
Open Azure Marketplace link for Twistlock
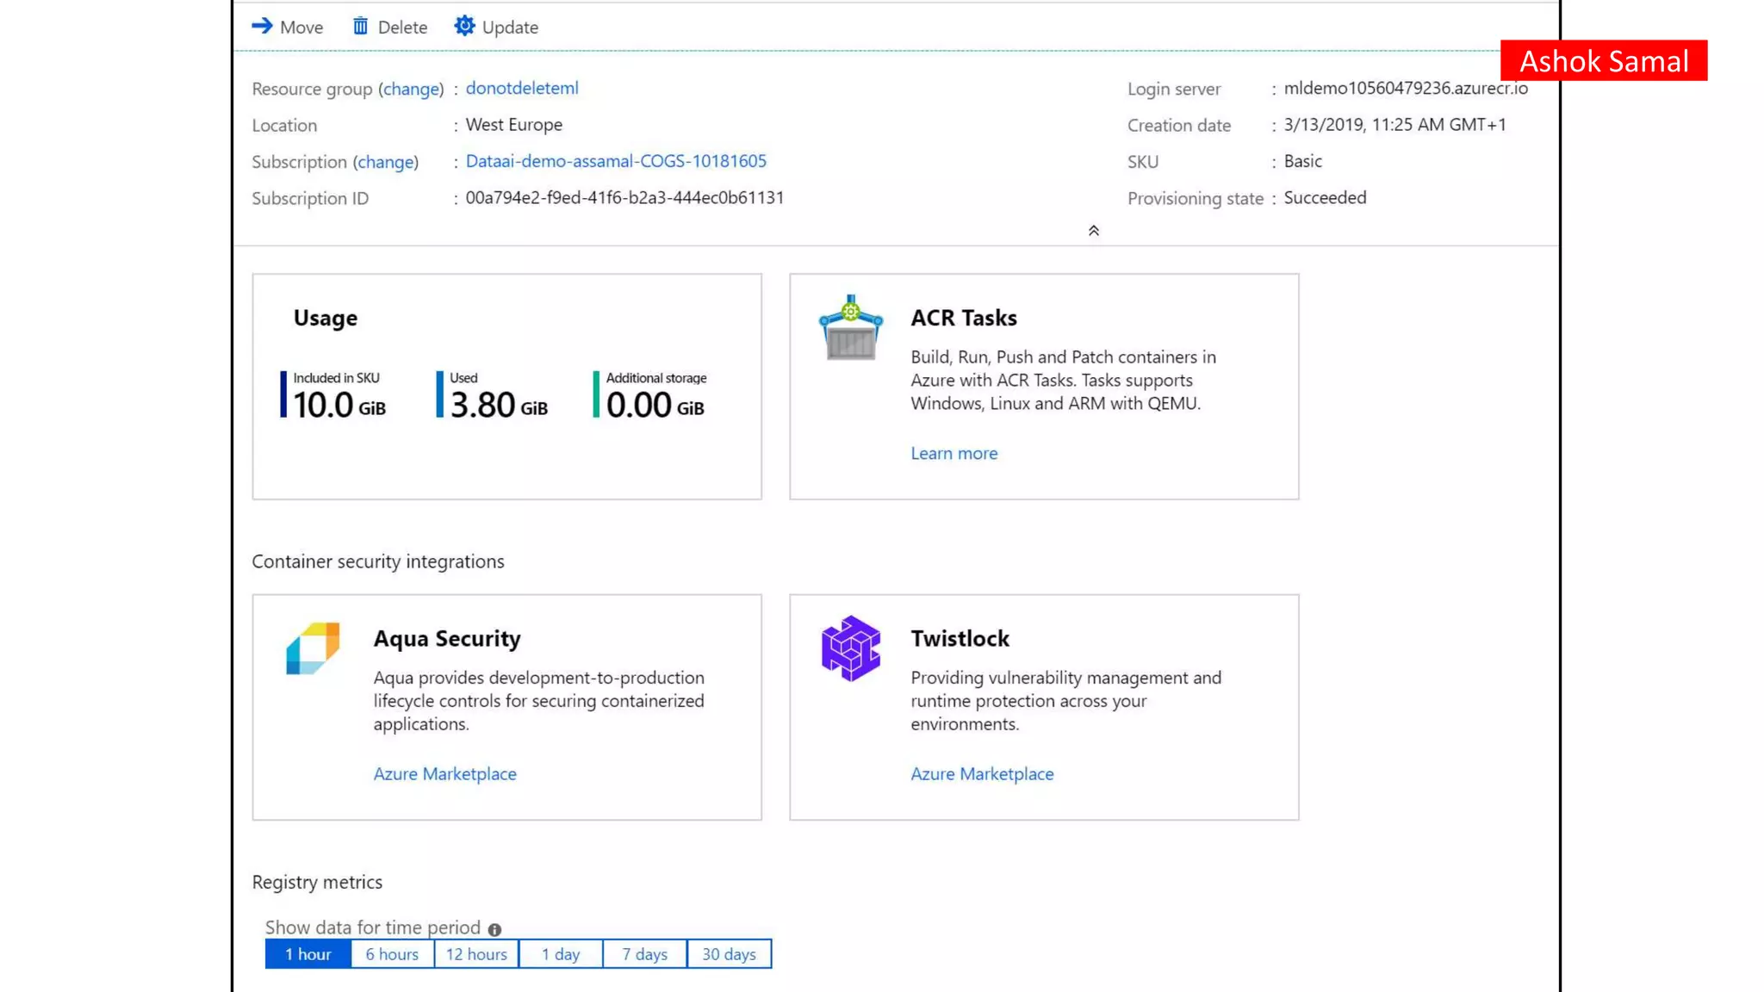click(x=982, y=774)
